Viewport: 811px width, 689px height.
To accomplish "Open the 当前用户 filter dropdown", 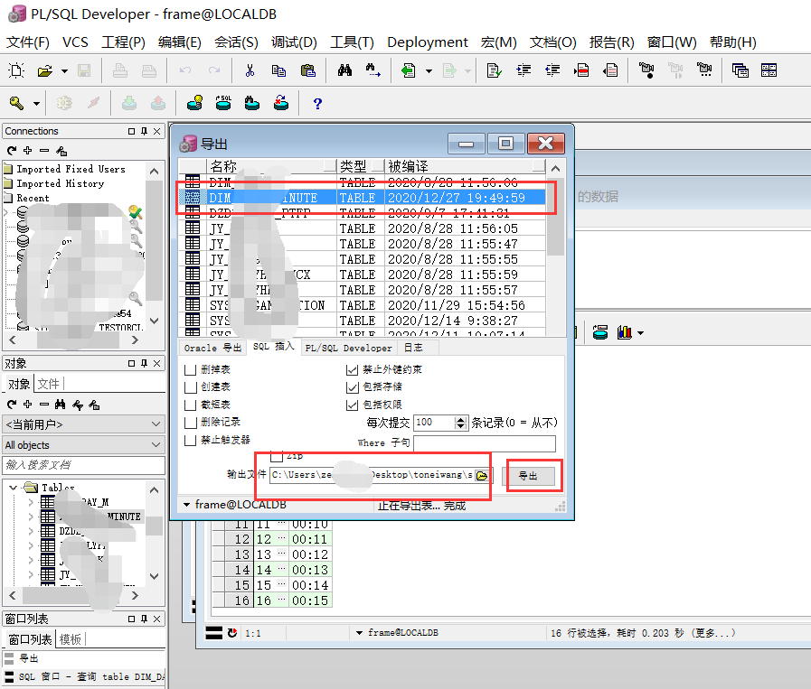I will click(158, 423).
